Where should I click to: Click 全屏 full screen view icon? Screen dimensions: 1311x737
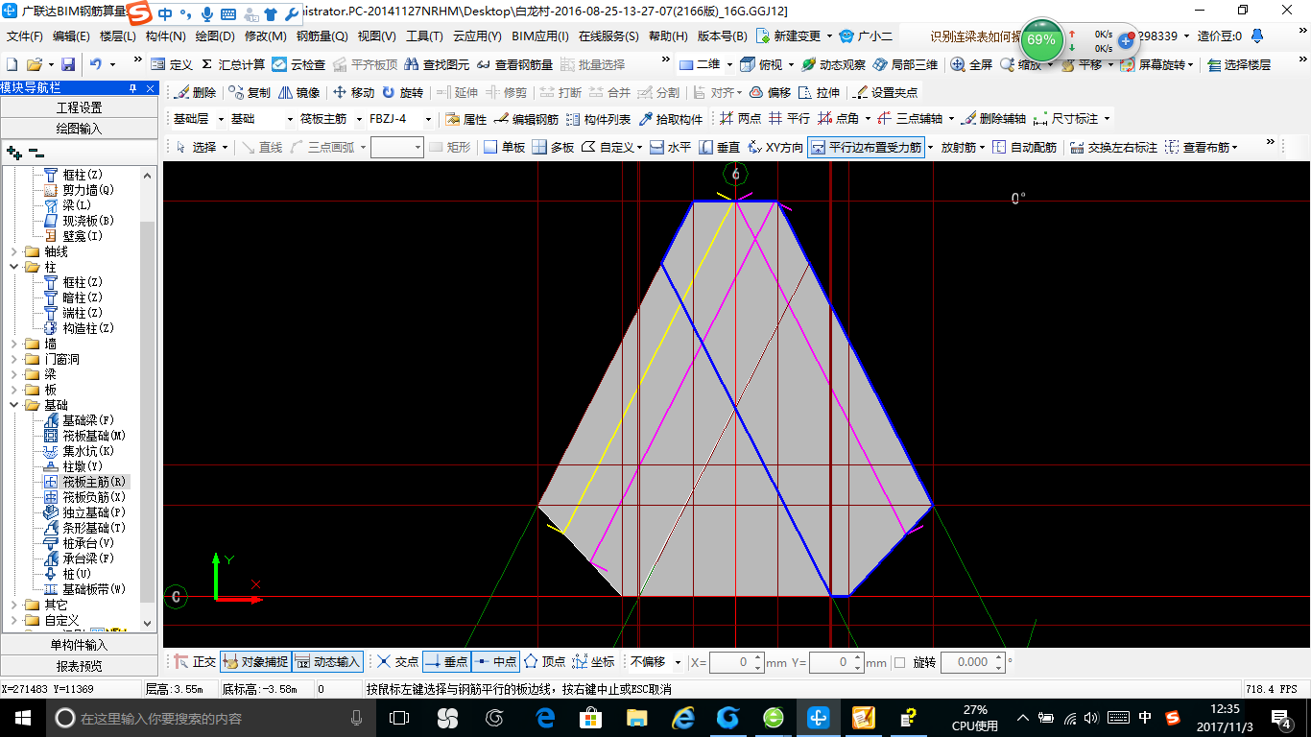(x=971, y=64)
